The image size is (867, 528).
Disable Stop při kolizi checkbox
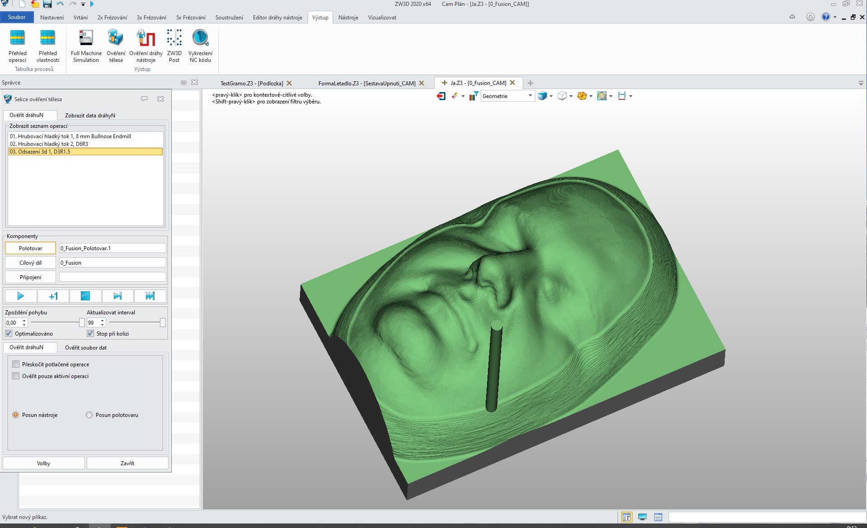point(90,333)
